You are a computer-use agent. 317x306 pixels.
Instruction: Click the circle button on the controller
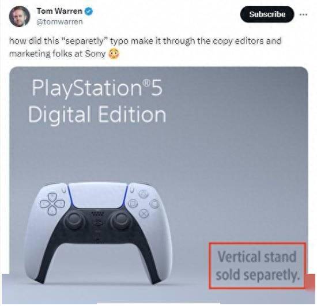tap(155, 204)
